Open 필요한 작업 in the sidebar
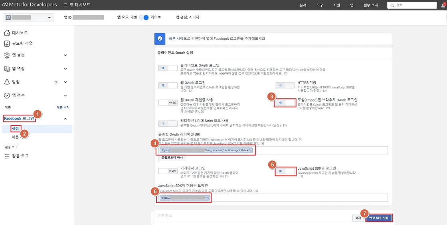This screenshot has width=447, height=225. (x=22, y=43)
